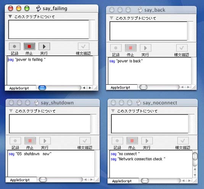Close the say_failing window with red button
Screen dimensions: 204x189
[x=11, y=8]
